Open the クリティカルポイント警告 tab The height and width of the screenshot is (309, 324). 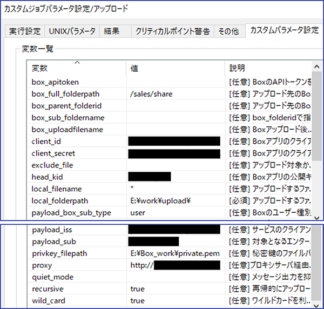coord(172,31)
